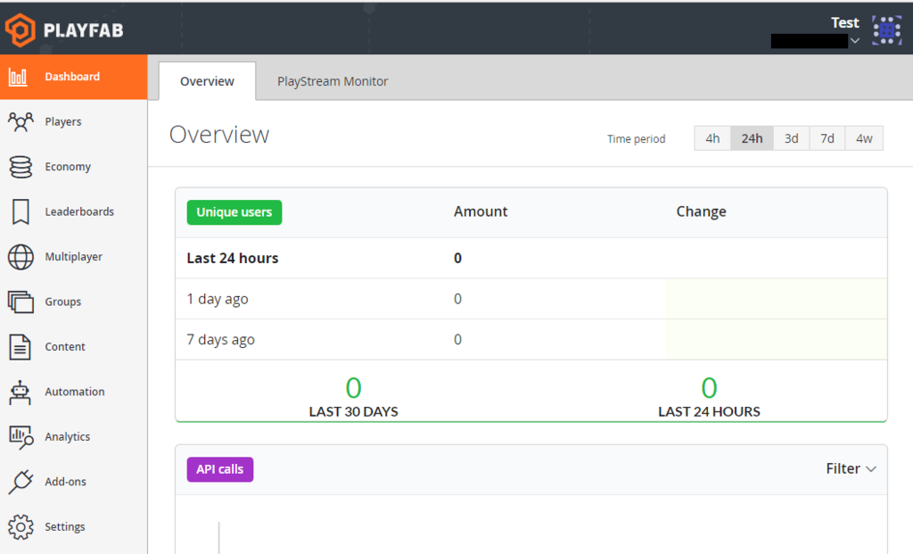Open the Settings menu label

[64, 526]
